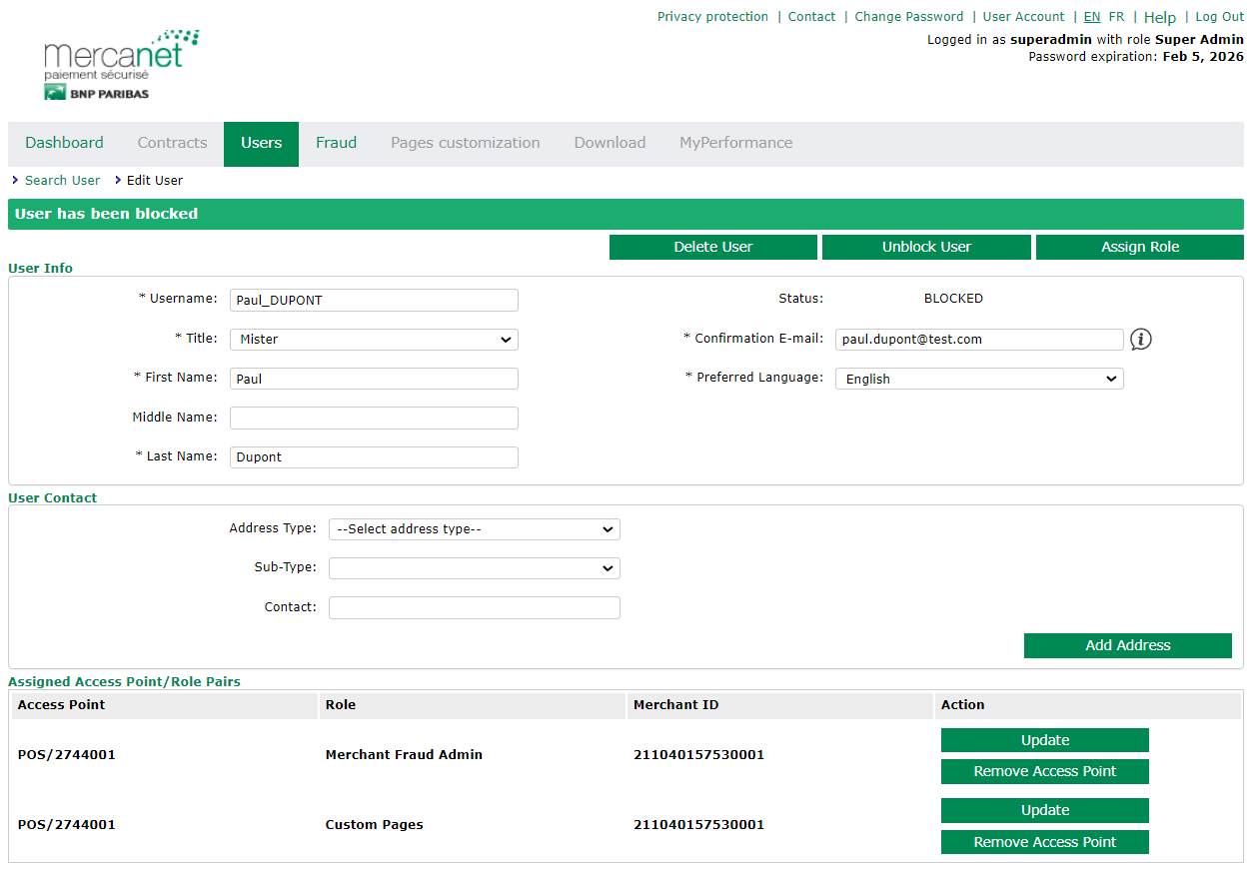Open the Address Type dropdown
The width and height of the screenshot is (1251, 871).
474,529
